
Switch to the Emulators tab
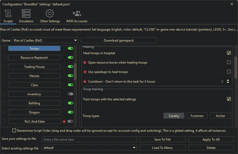[26, 16]
